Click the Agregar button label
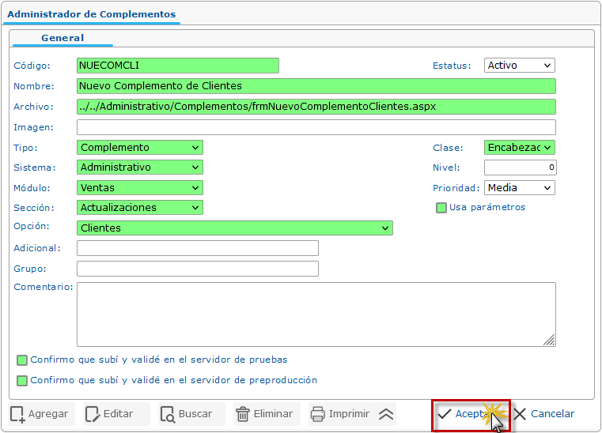Image resolution: width=602 pixels, height=433 pixels. [48, 414]
